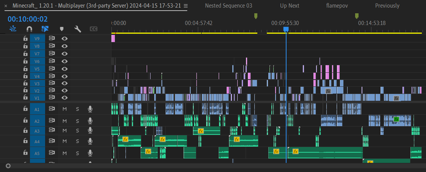The height and width of the screenshot is (172, 426).
Task: Select the first green sequence marker
Action: [x=256, y=16]
